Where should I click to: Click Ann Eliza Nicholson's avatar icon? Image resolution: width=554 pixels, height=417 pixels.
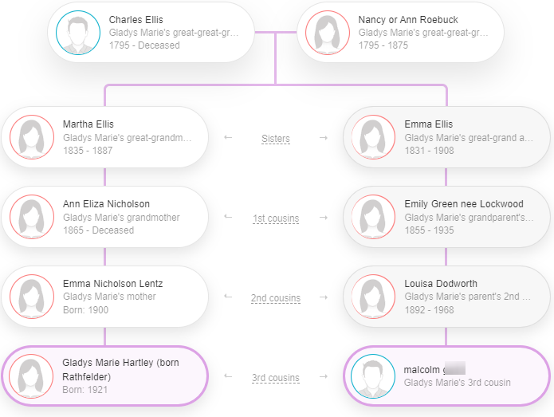[x=32, y=217]
